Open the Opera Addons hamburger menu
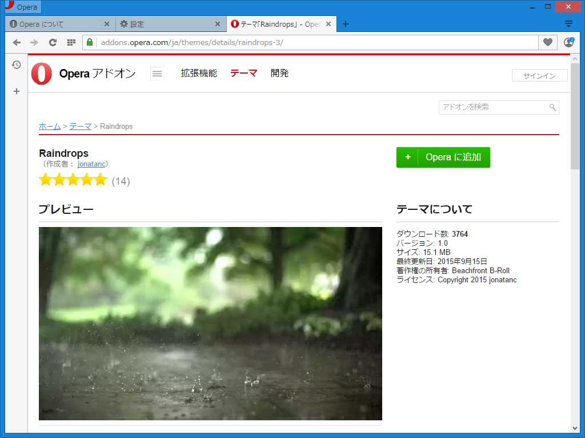Image resolution: width=585 pixels, height=438 pixels. [157, 73]
